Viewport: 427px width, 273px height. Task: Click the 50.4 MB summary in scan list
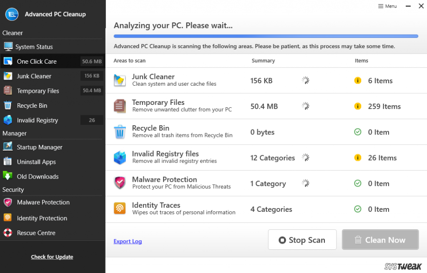pyautogui.click(x=264, y=106)
